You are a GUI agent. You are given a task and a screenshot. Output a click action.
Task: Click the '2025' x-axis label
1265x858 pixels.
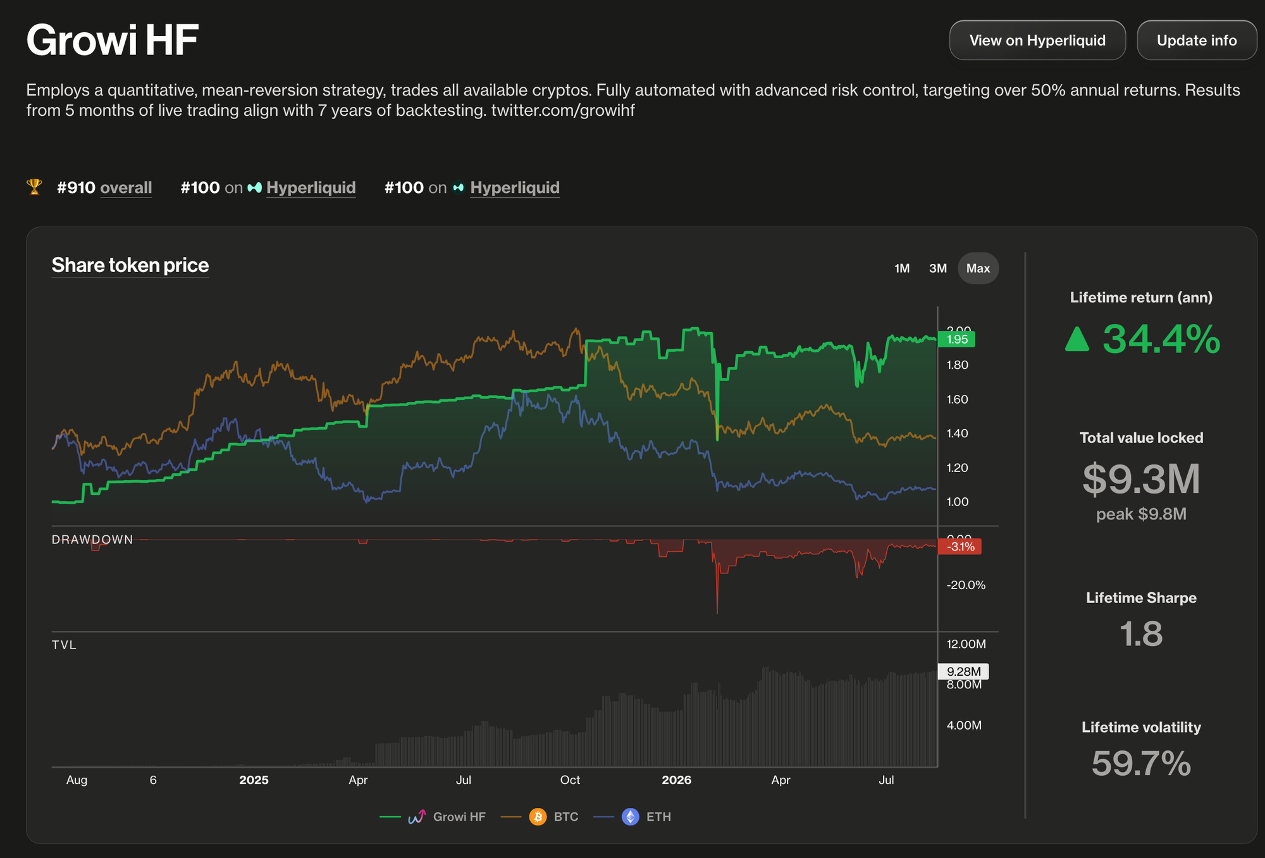click(254, 780)
